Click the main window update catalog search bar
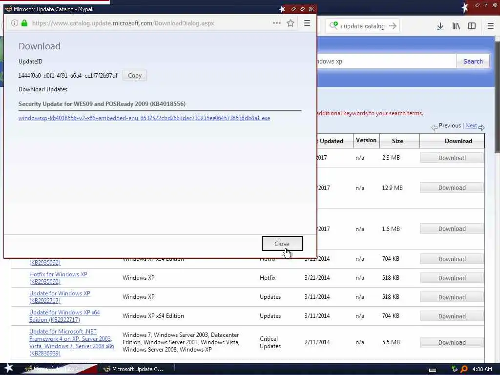 pos(363,26)
